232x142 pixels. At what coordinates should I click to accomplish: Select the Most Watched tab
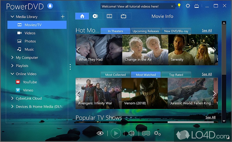146,75
